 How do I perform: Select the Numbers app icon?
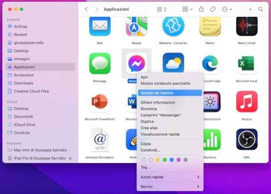212,139
